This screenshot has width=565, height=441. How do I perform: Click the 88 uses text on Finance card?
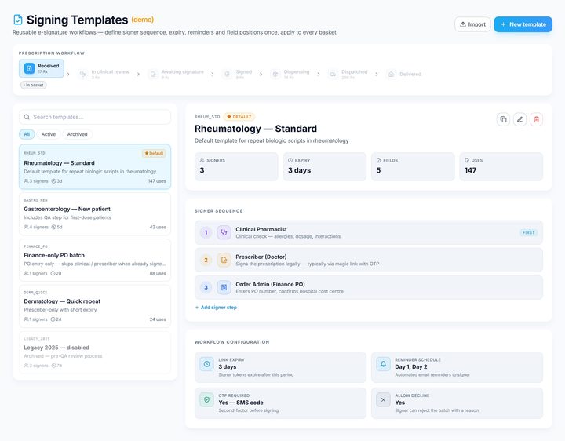point(158,273)
